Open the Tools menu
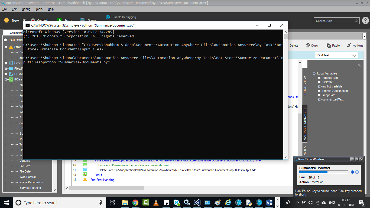 [x=39, y=9]
